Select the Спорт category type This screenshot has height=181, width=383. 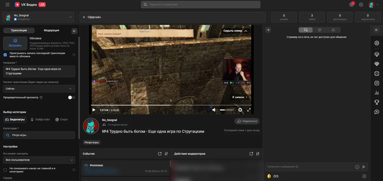click(62, 119)
